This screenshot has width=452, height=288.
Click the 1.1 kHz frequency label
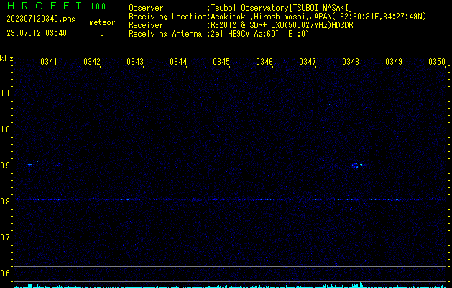pyautogui.click(x=6, y=94)
